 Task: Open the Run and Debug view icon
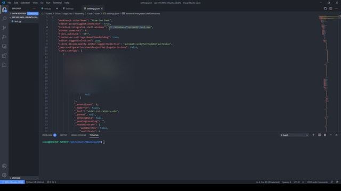pyautogui.click(x=4, y=37)
